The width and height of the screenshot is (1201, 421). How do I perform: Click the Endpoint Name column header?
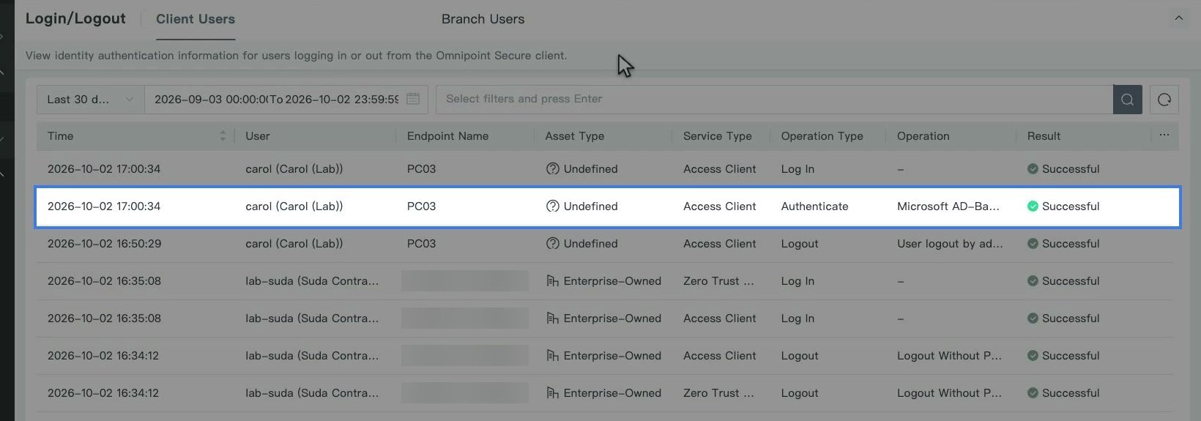point(447,136)
